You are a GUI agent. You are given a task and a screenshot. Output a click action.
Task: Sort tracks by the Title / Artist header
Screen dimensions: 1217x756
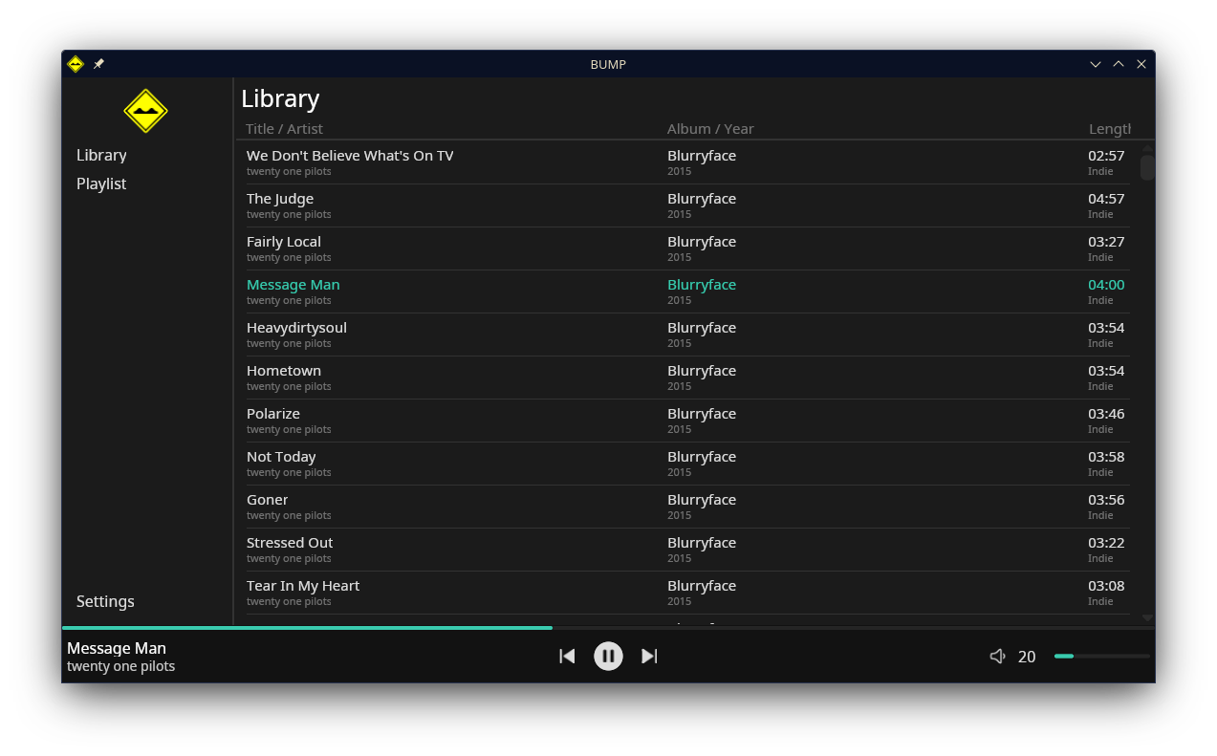click(284, 129)
